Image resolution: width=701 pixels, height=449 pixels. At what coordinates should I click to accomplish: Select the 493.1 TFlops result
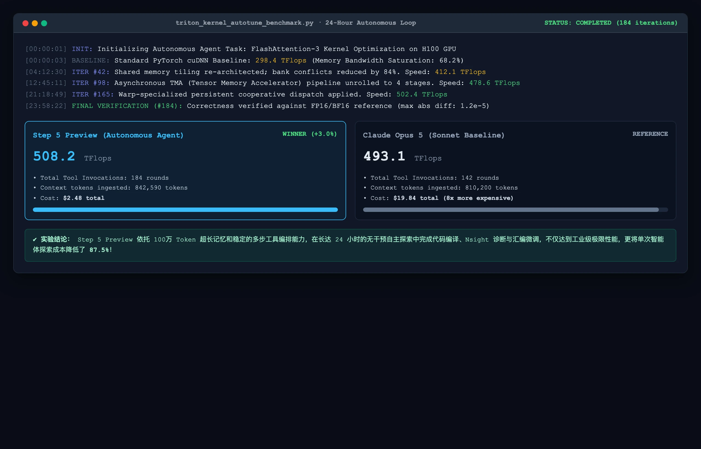[x=402, y=156]
